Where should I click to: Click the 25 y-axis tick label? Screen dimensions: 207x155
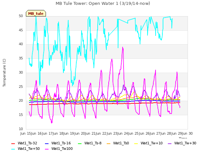tap(21, 87)
